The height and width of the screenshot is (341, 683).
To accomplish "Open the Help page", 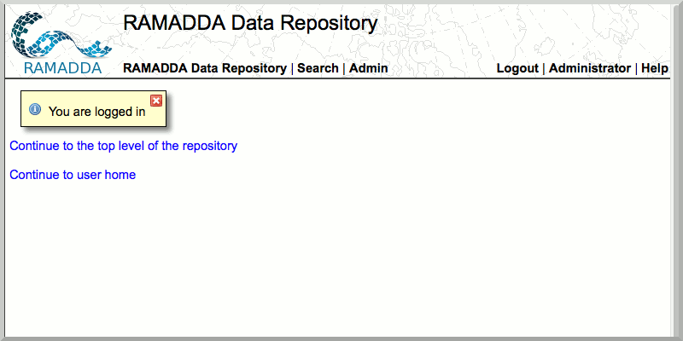I will click(655, 68).
